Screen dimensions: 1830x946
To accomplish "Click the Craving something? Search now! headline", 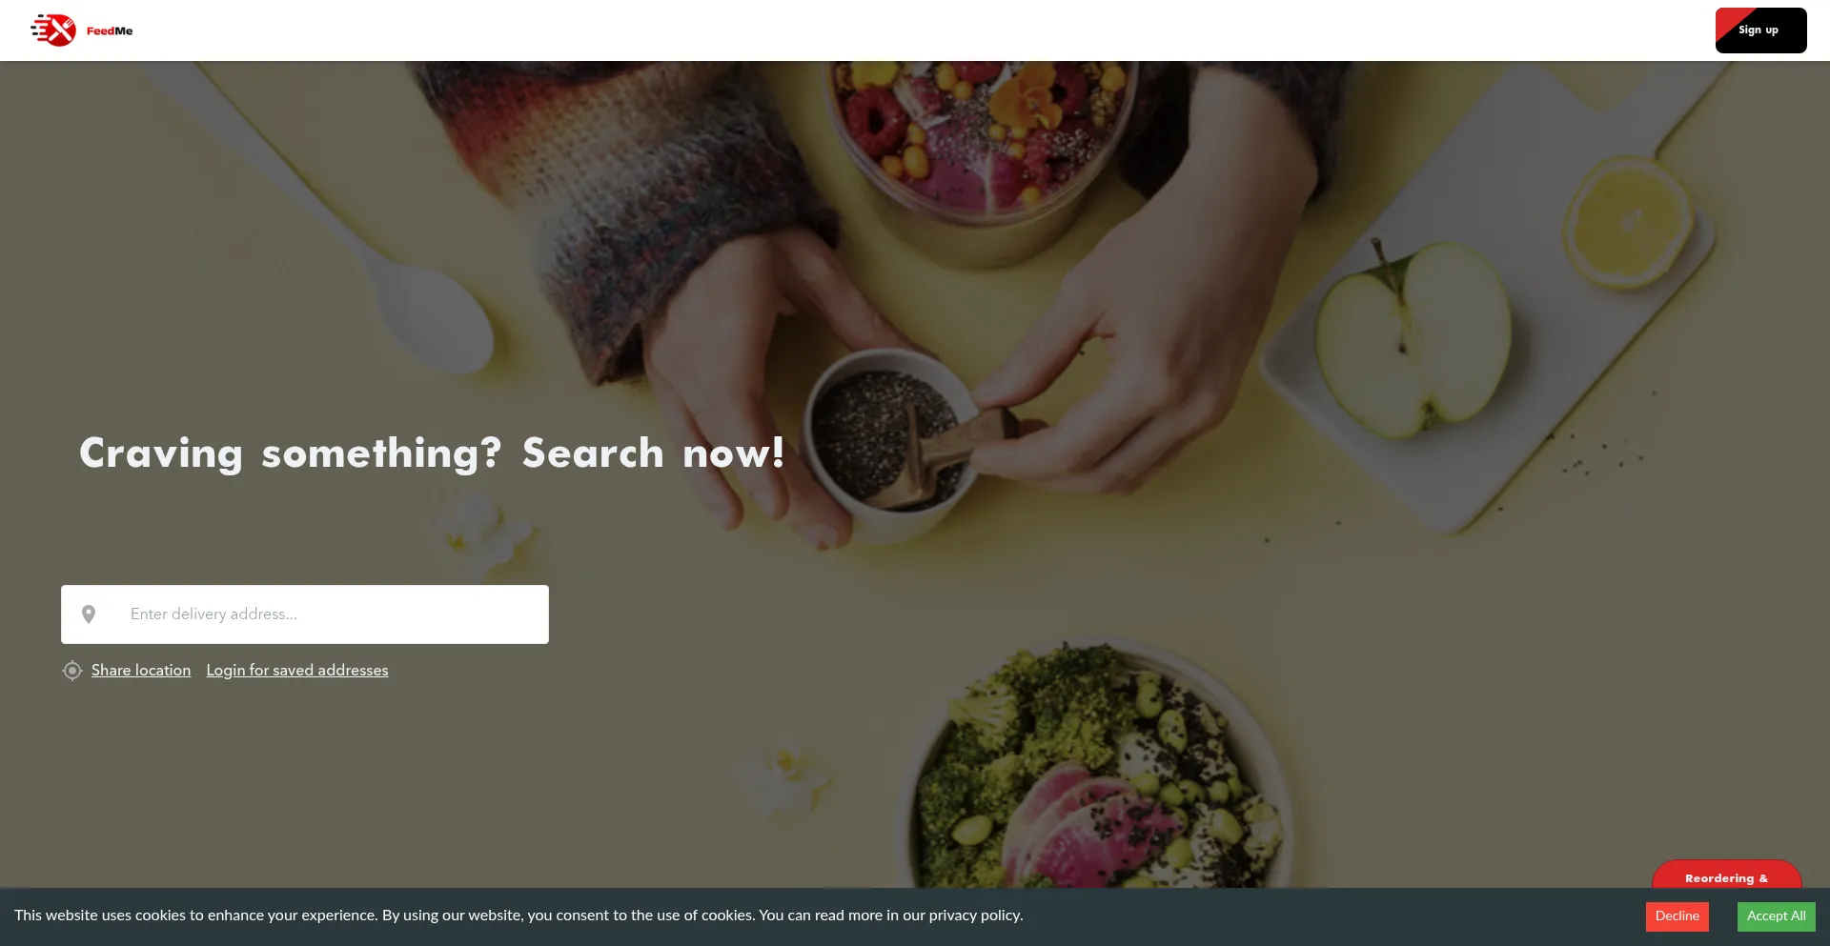I will point(433,453).
